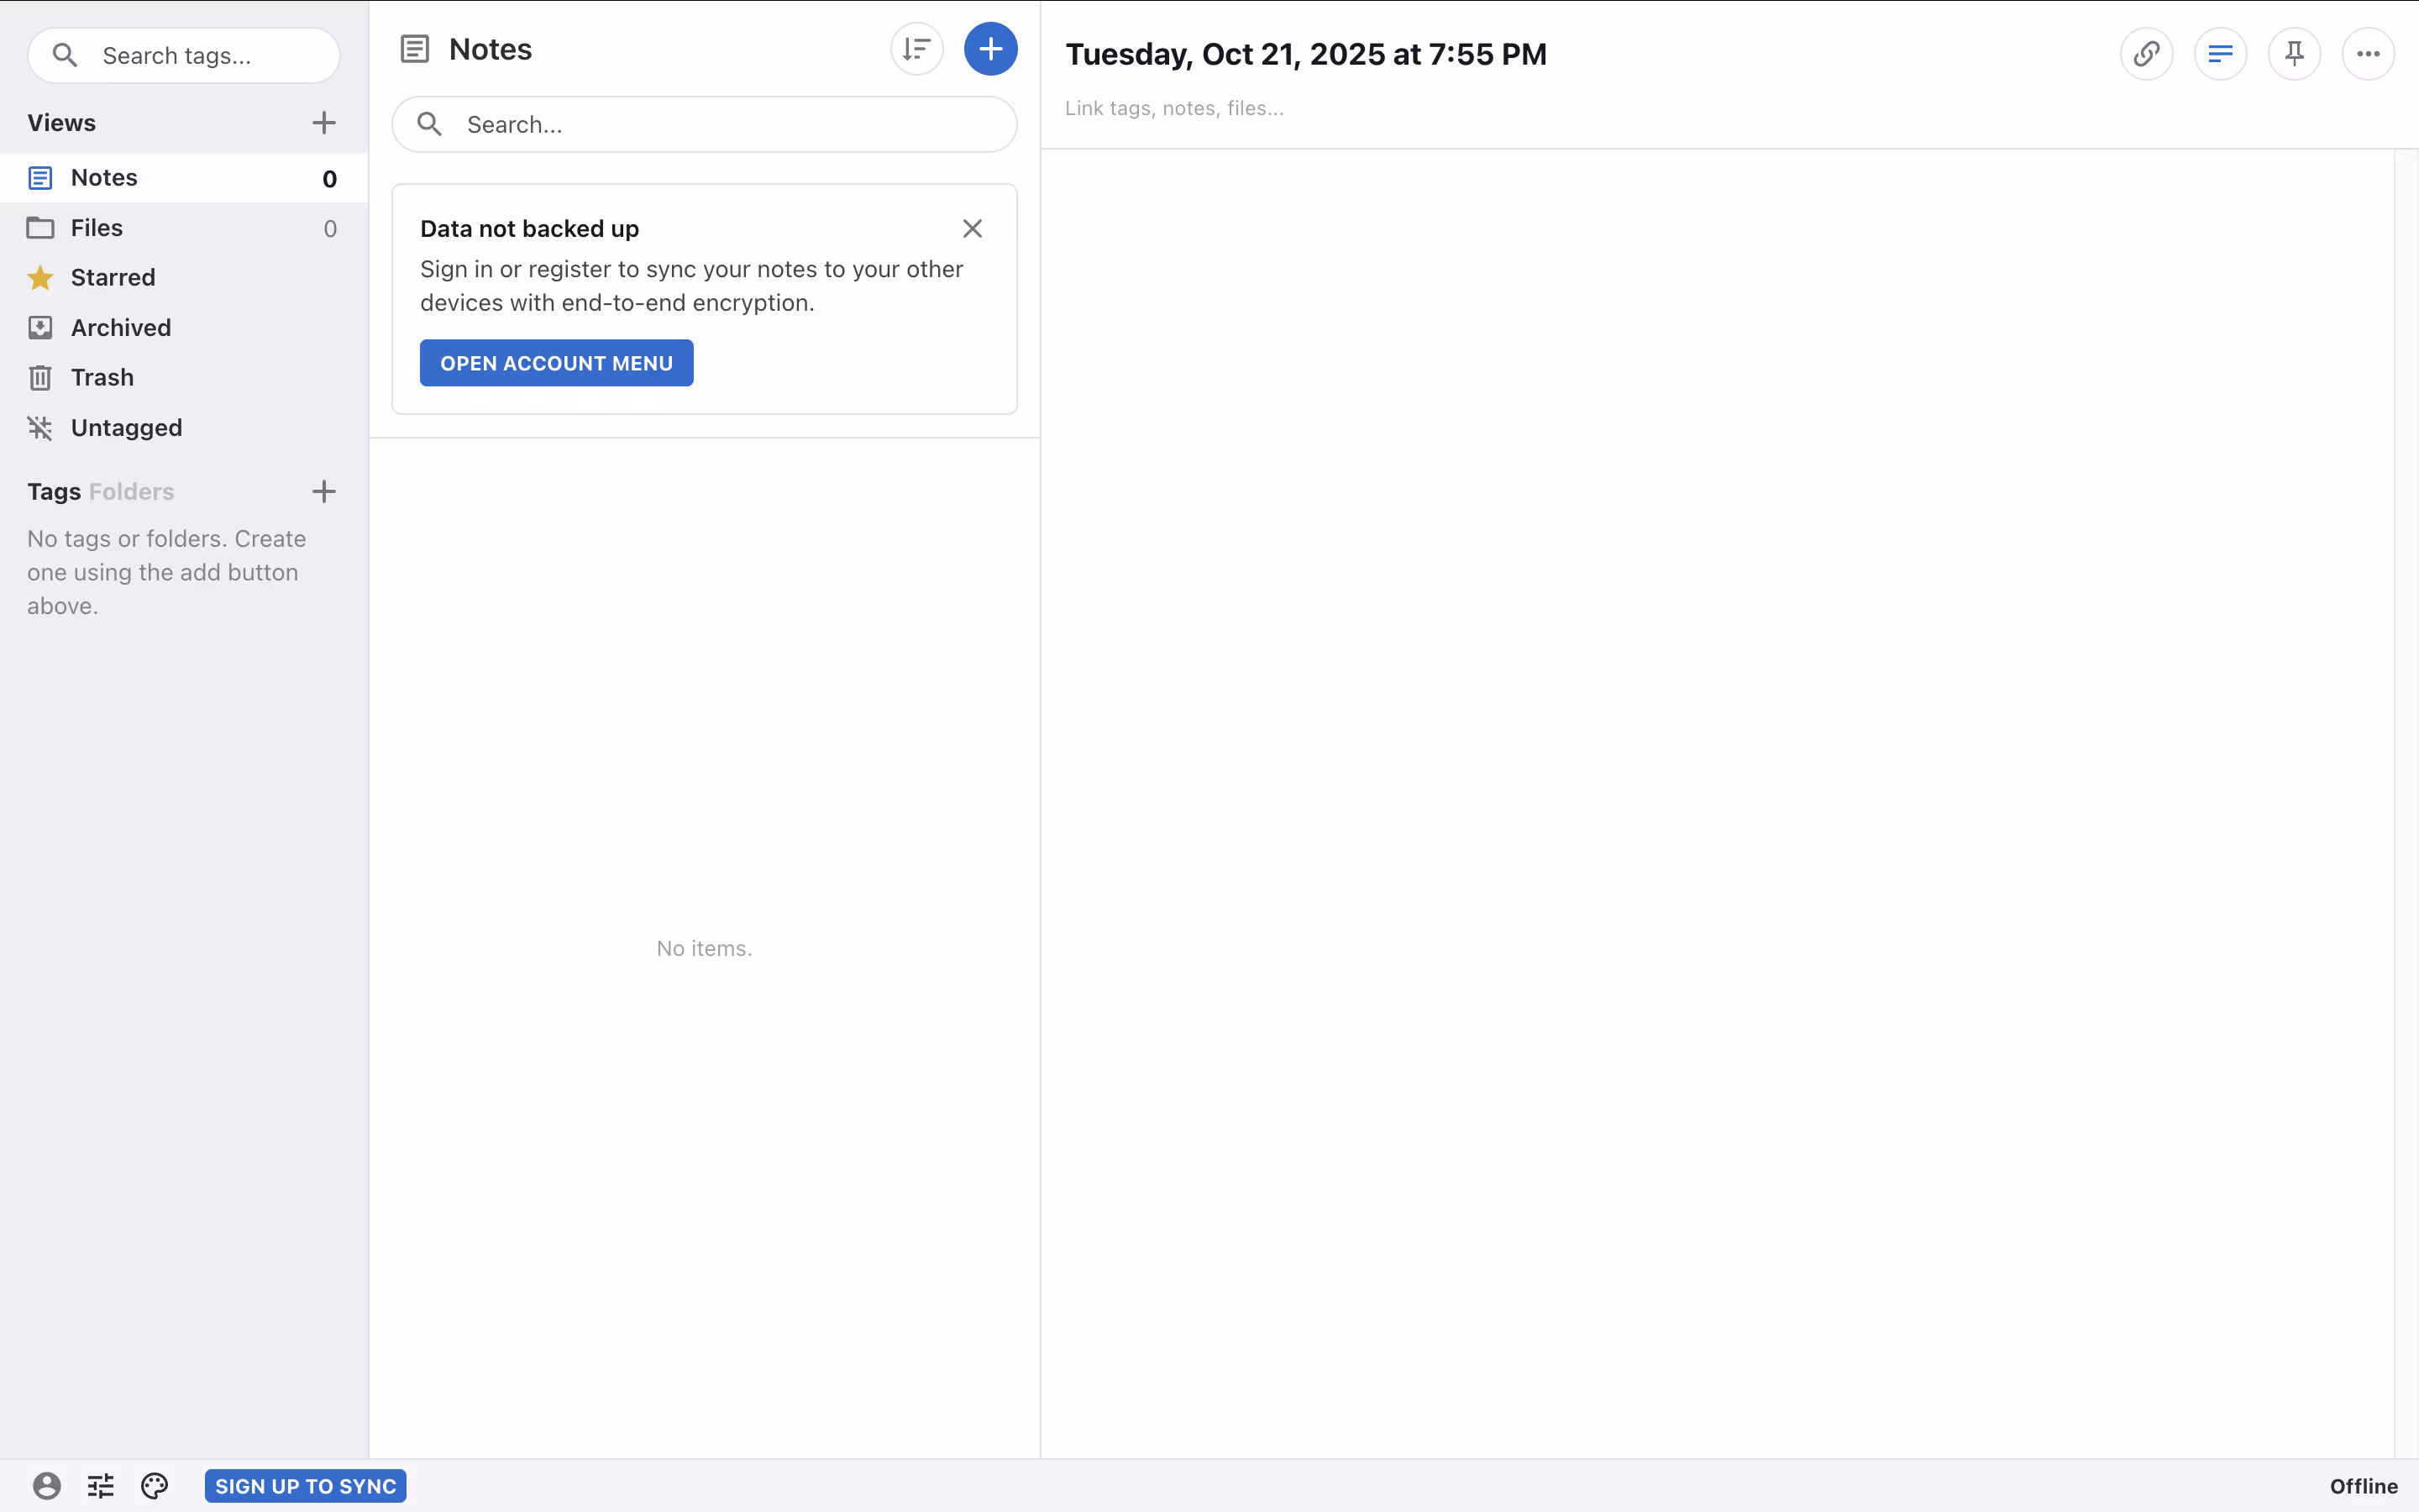
Task: Open the Archived view
Action: (184, 328)
